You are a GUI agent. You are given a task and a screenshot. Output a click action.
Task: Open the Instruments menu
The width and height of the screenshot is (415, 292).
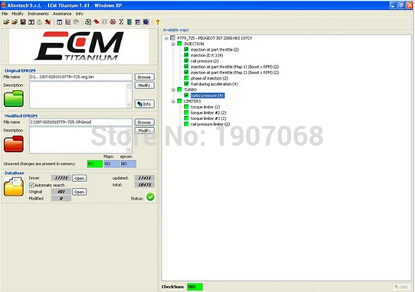click(x=38, y=14)
